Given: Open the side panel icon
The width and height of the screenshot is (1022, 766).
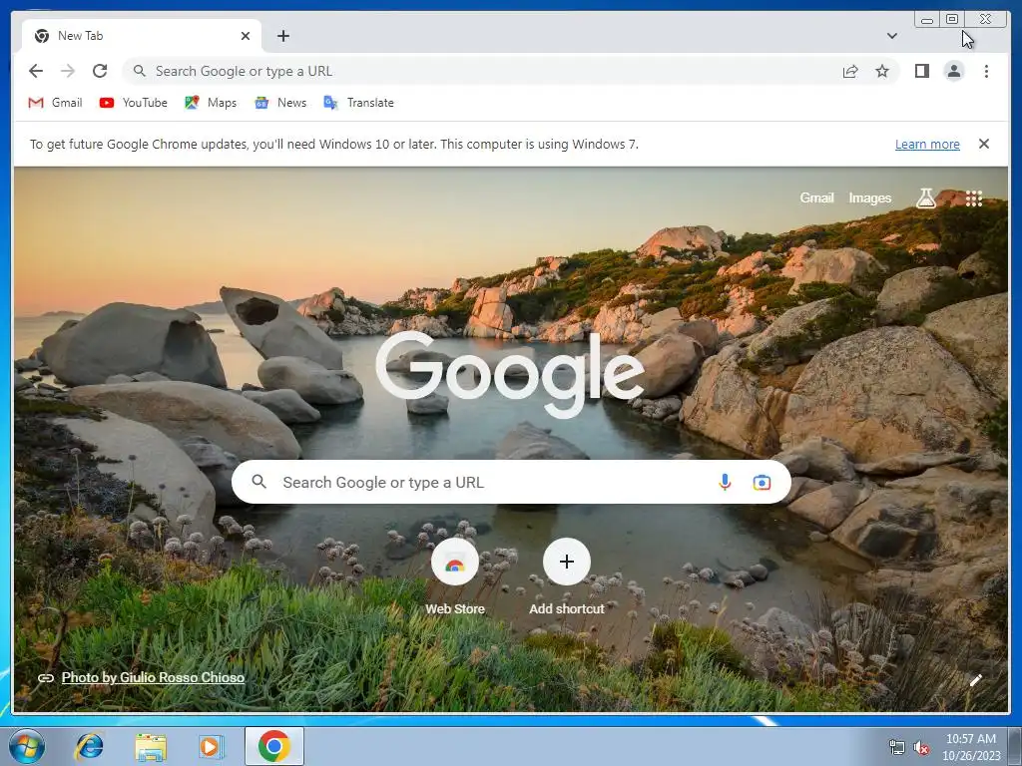Looking at the screenshot, I should tap(921, 71).
